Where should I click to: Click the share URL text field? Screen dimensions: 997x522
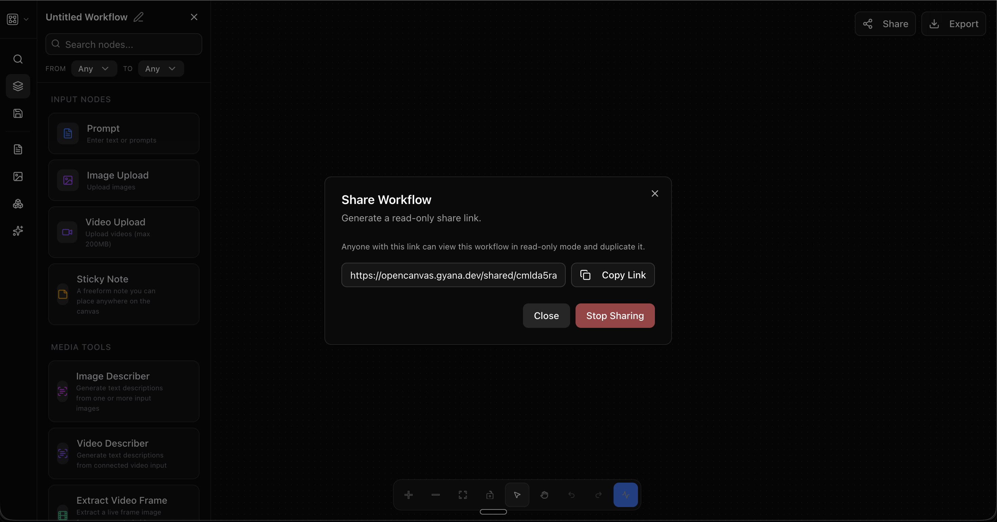[453, 275]
